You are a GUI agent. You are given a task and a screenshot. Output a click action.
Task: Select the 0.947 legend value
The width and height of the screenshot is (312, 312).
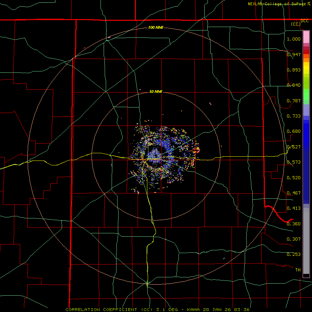(294, 54)
